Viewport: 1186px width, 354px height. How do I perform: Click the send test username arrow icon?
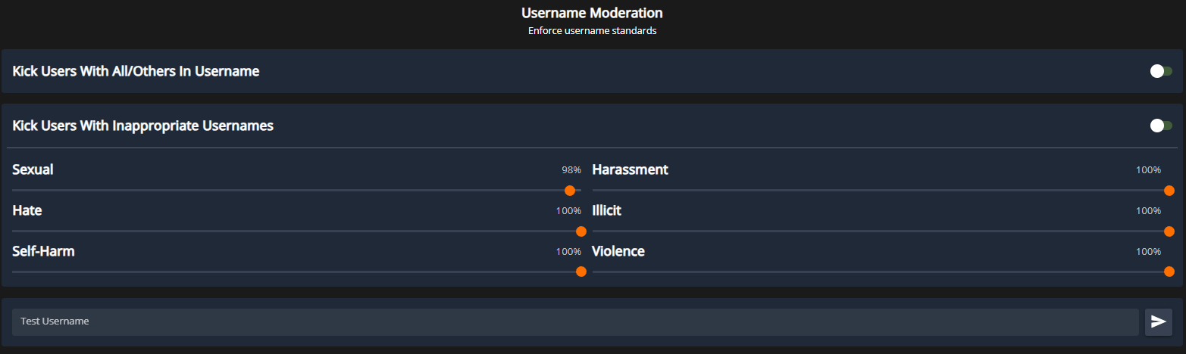click(x=1158, y=321)
